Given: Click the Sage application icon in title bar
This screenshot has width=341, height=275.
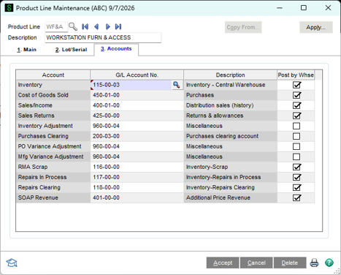Looking at the screenshot, I should click(x=9, y=8).
